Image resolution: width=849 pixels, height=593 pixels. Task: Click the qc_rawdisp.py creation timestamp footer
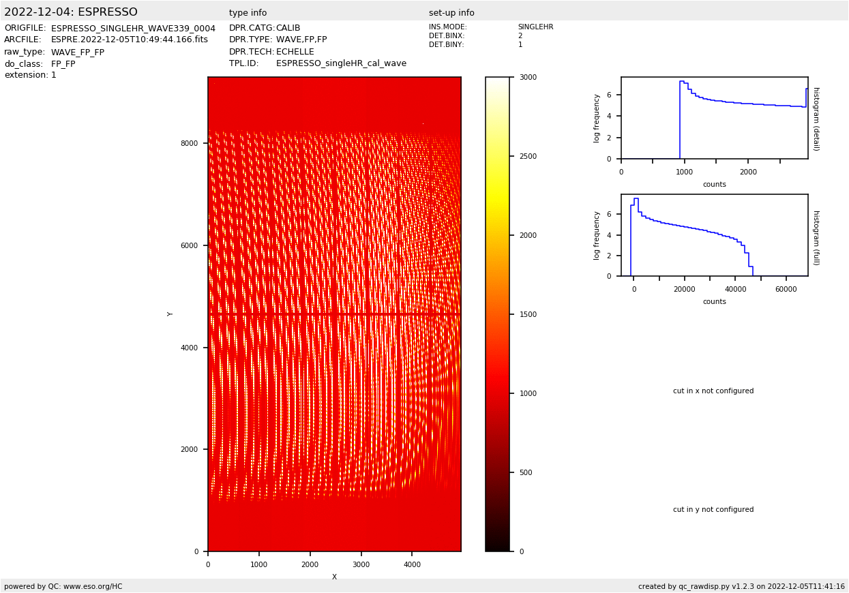coord(741,586)
